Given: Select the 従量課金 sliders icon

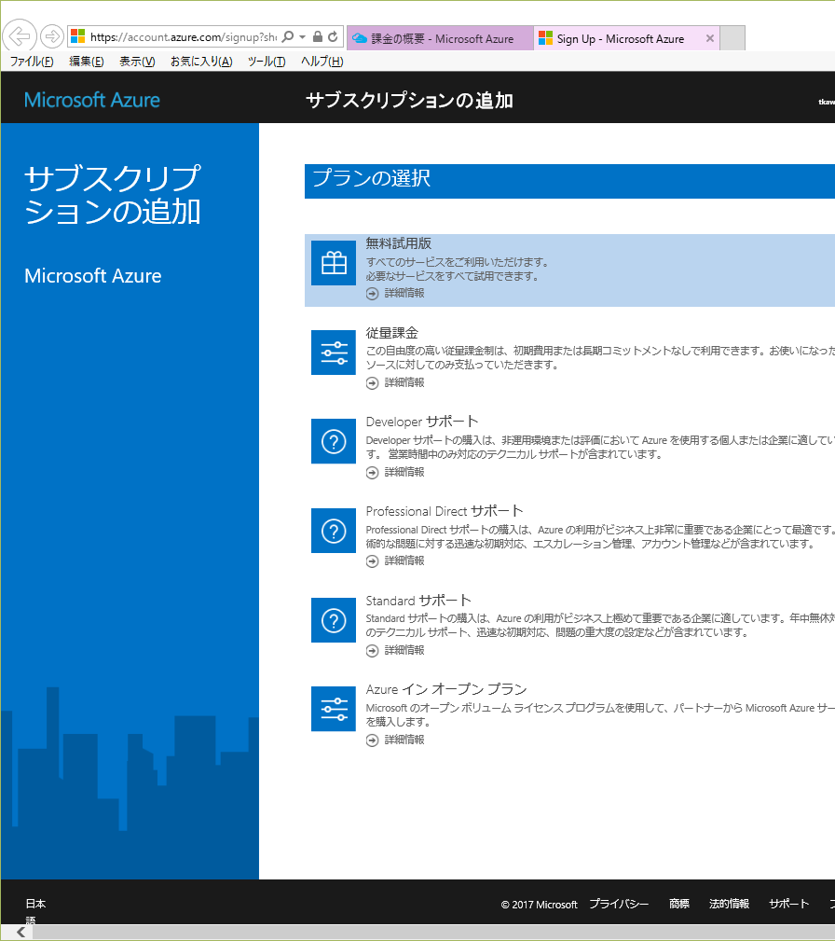Looking at the screenshot, I should tap(334, 353).
